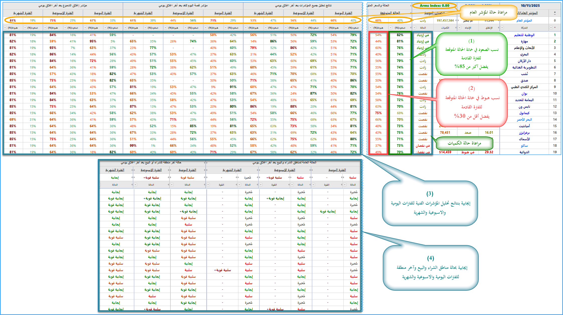Screen dimensions: 563x315
Task: Select company التطويرية الغذائية
Action: (524, 67)
